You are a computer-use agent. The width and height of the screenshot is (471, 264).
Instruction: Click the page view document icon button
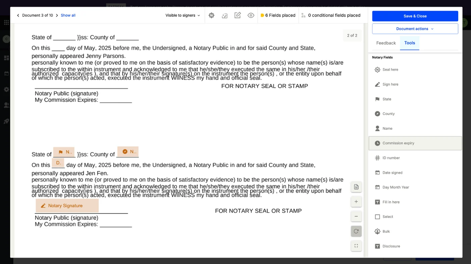coord(356,187)
